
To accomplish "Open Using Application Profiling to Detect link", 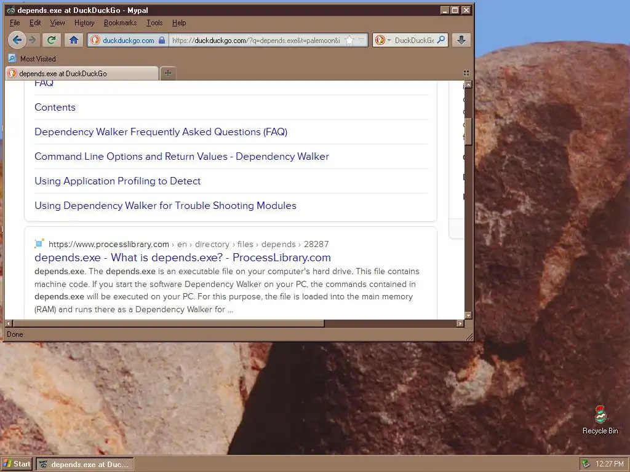I will tap(118, 181).
